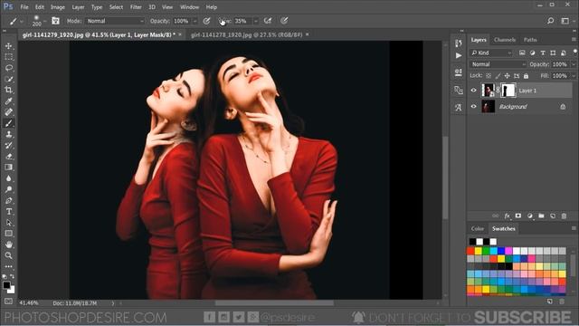Select the History Brush tool
Image resolution: width=579 pixels, height=326 pixels.
(8, 146)
